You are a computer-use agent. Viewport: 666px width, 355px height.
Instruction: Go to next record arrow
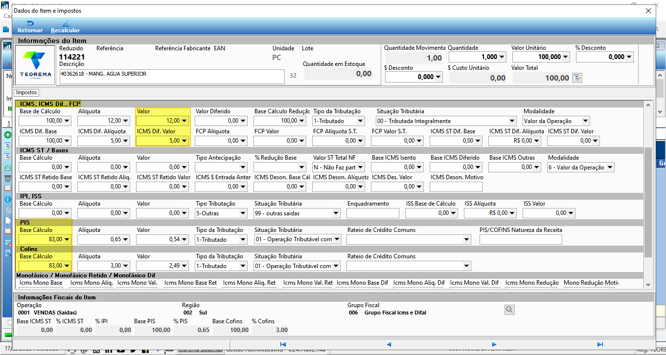click(x=494, y=344)
